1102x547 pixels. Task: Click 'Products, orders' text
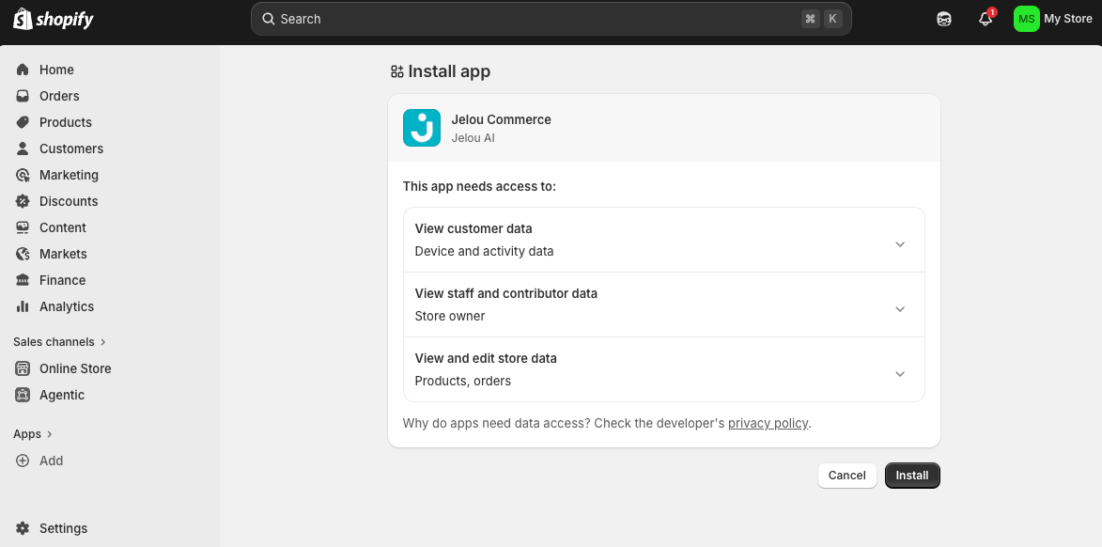(463, 381)
